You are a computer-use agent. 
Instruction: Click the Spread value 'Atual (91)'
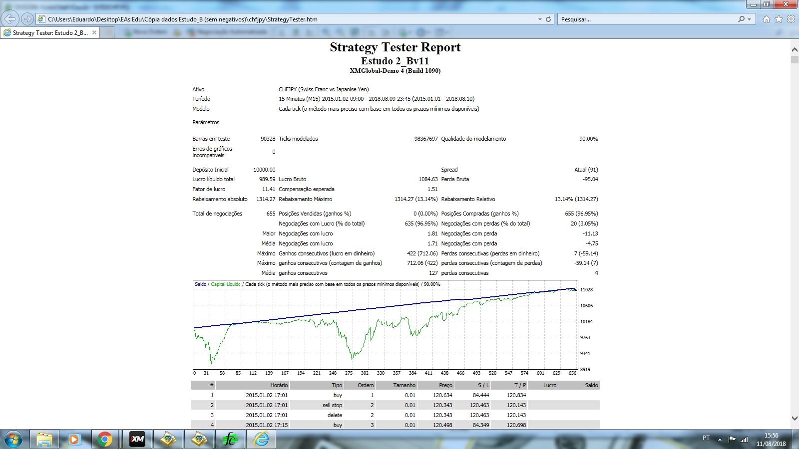[x=586, y=170]
